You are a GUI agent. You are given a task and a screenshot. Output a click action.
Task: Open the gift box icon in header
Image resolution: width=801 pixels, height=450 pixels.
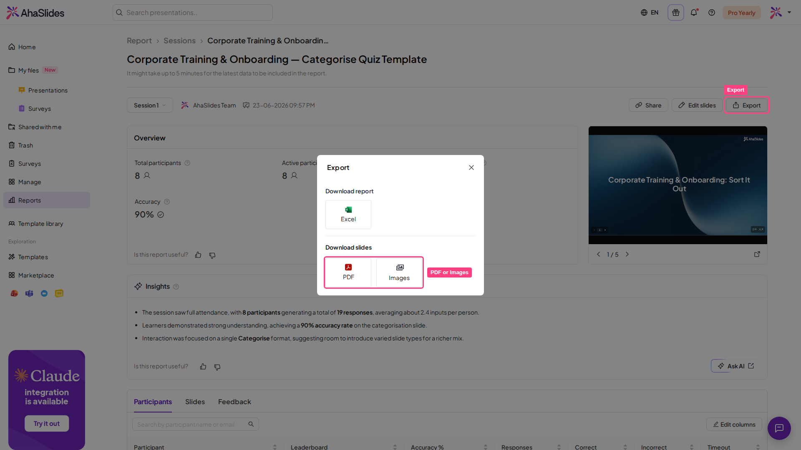(676, 12)
